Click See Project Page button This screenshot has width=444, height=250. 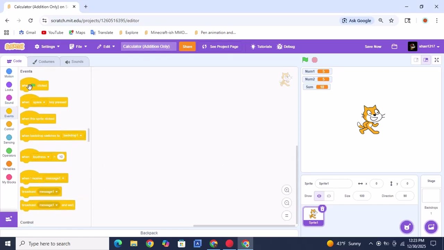point(220,47)
